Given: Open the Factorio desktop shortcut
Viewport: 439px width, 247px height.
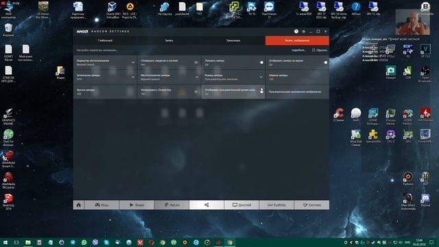Looking at the screenshot, I should coord(408,179).
